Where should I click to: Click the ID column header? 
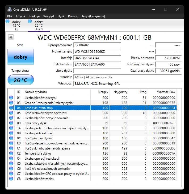click(19, 92)
